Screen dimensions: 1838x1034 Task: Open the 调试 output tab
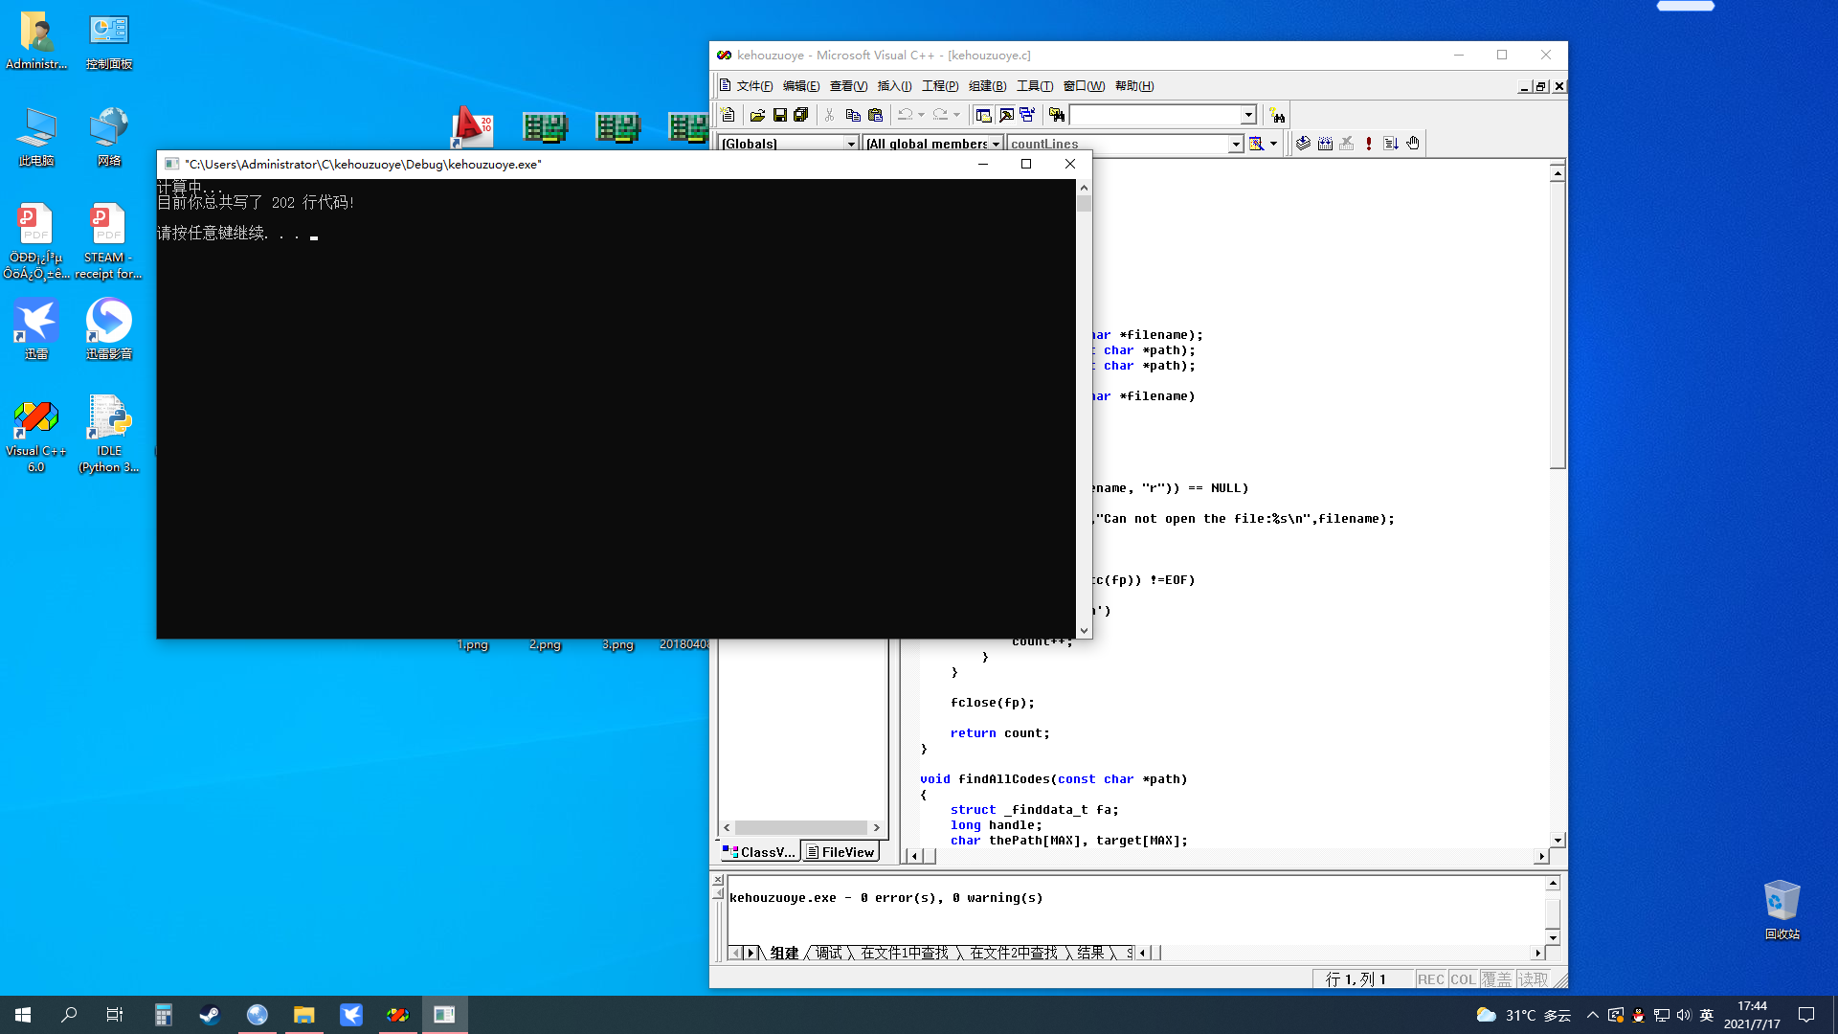point(828,953)
